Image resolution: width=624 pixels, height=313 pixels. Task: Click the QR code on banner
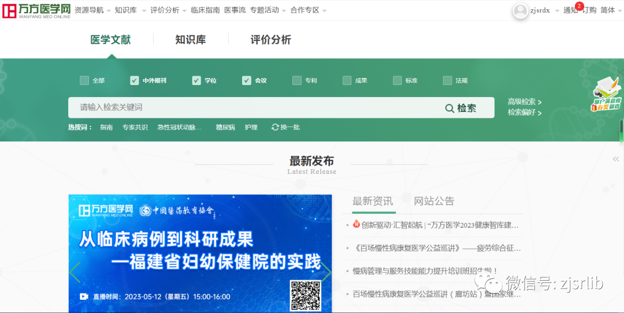point(305,295)
